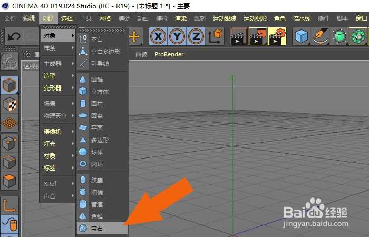Select the Move tool icon

tap(135, 36)
